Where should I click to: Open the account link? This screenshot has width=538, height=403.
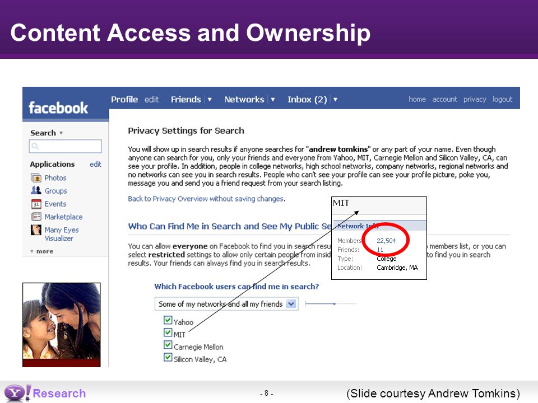pos(444,99)
